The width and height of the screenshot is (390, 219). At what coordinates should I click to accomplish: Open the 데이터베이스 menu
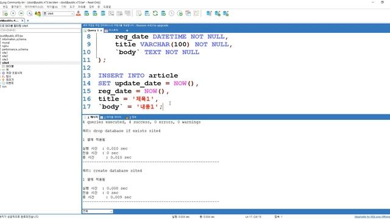pyautogui.click(x=34, y=7)
